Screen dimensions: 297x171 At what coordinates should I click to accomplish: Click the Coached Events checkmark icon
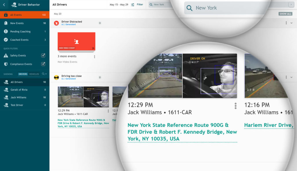pyautogui.click(x=6, y=40)
